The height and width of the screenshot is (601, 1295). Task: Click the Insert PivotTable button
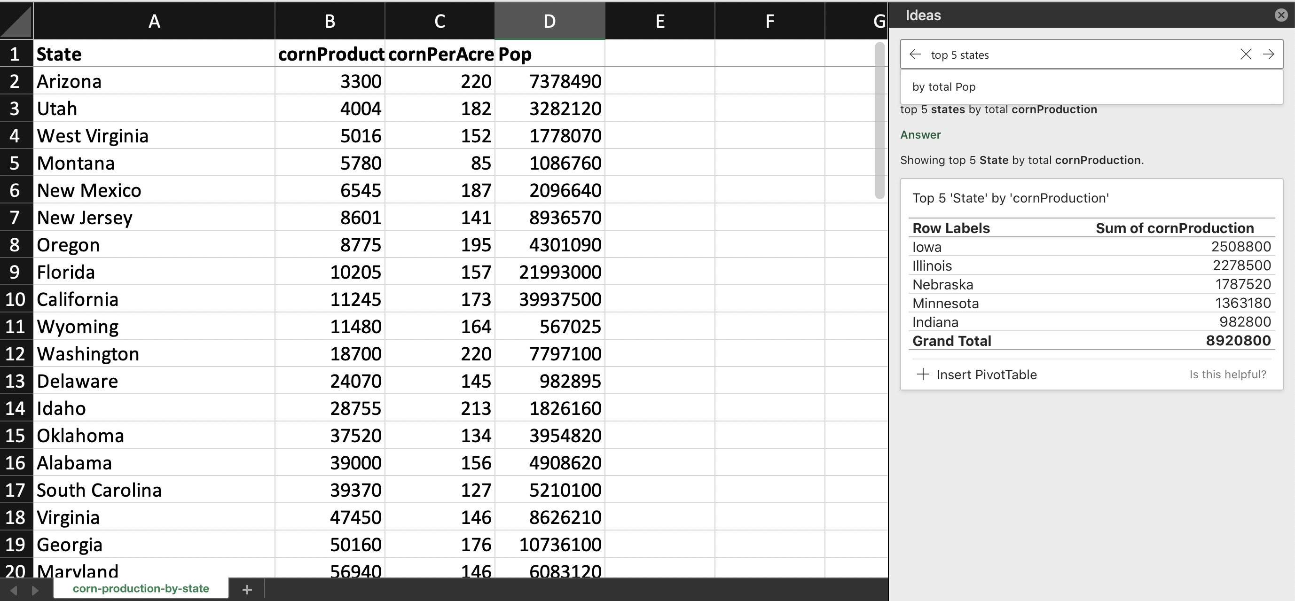[986, 375]
